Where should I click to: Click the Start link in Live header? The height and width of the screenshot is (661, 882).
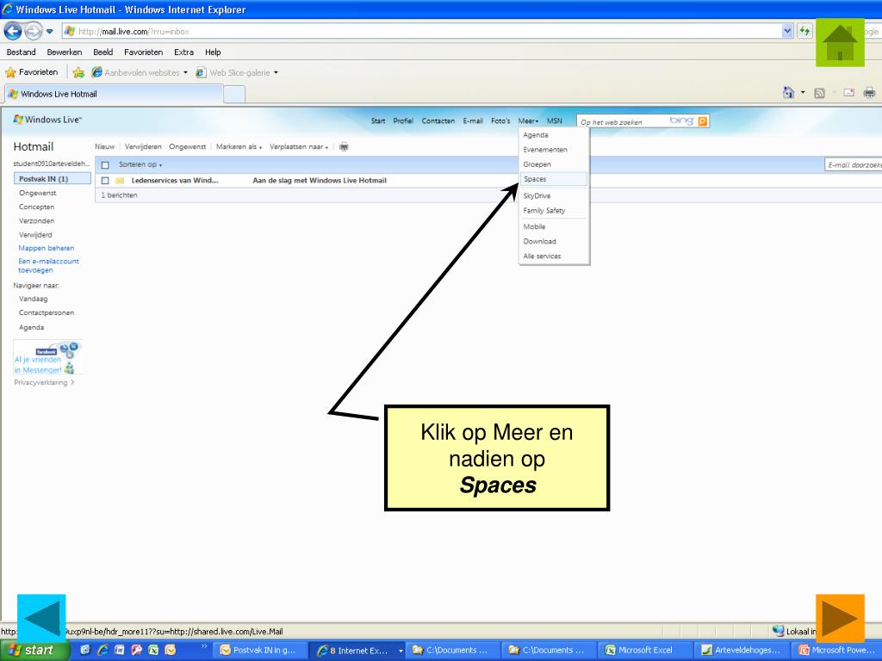click(x=378, y=120)
